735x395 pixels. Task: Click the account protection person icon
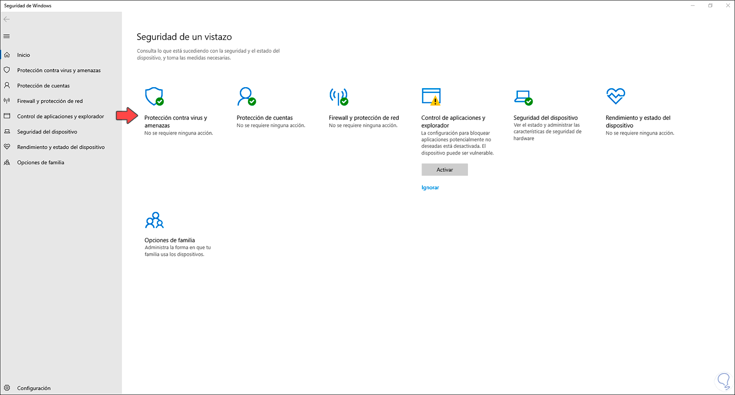[x=245, y=96]
